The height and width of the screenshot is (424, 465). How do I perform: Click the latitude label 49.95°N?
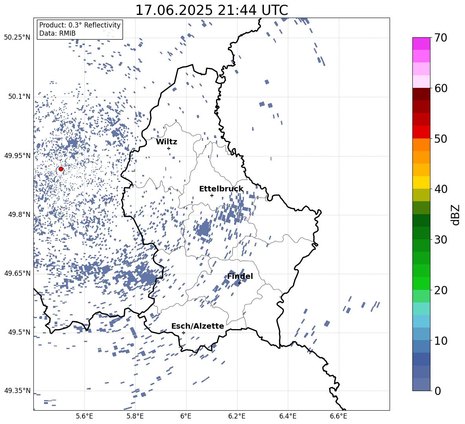17,156
